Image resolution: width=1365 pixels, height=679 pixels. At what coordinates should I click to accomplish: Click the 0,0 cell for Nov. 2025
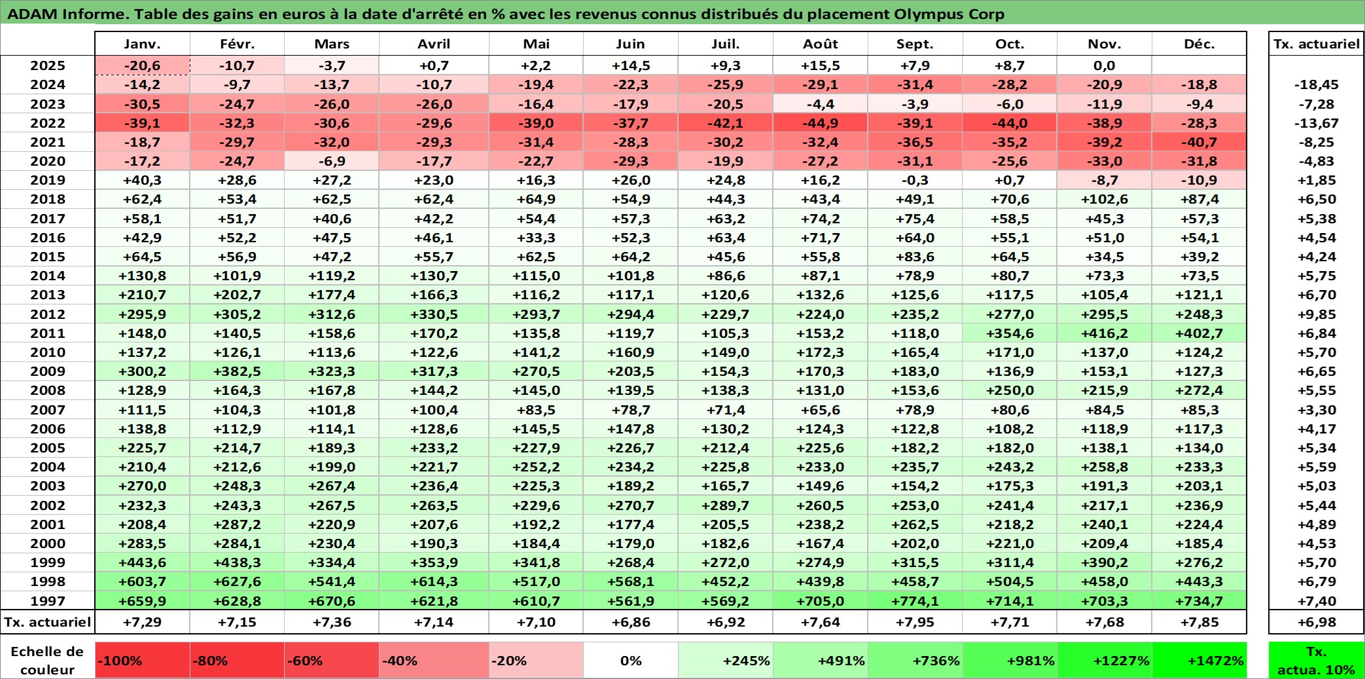[x=1105, y=65]
